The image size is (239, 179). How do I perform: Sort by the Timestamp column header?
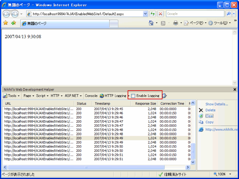(111, 104)
